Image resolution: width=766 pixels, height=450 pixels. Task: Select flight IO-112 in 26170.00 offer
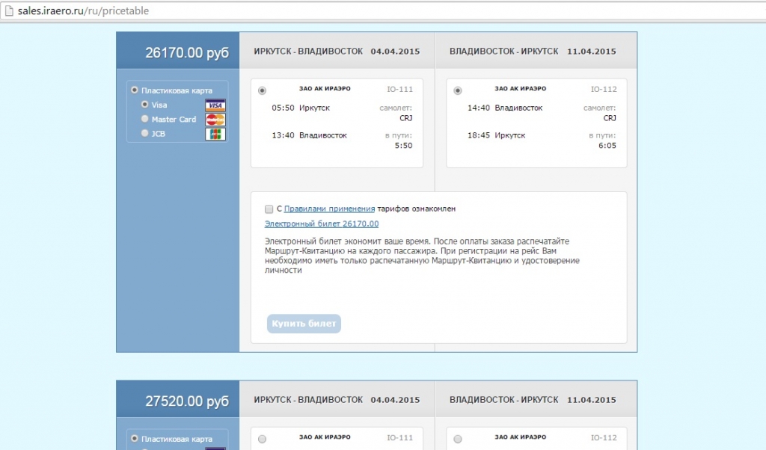coord(458,90)
